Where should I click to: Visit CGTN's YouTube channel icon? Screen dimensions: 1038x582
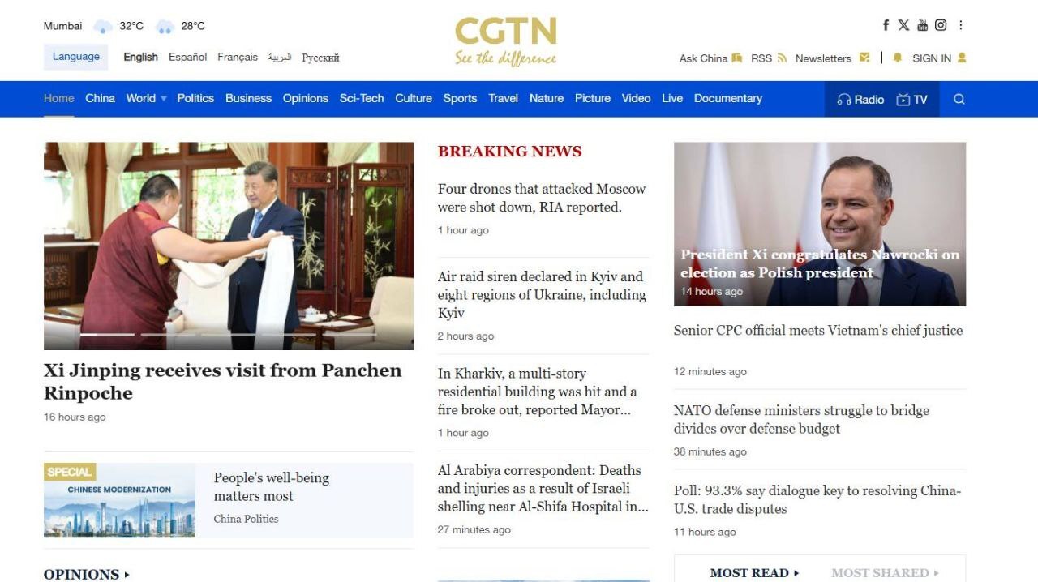pos(922,25)
